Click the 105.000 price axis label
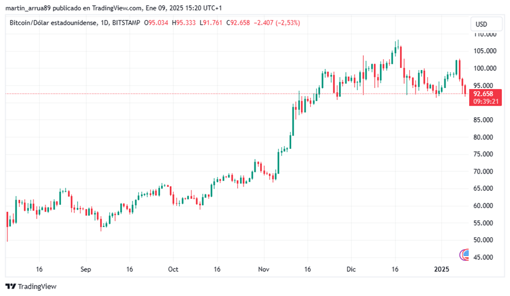This screenshot has width=510, height=296. (x=485, y=51)
